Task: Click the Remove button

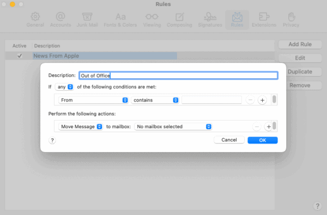Action: (x=300, y=85)
